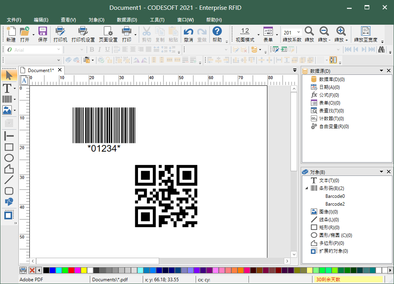Open the 编辑(E) menu
The width and height of the screenshot is (394, 284).
(41, 20)
